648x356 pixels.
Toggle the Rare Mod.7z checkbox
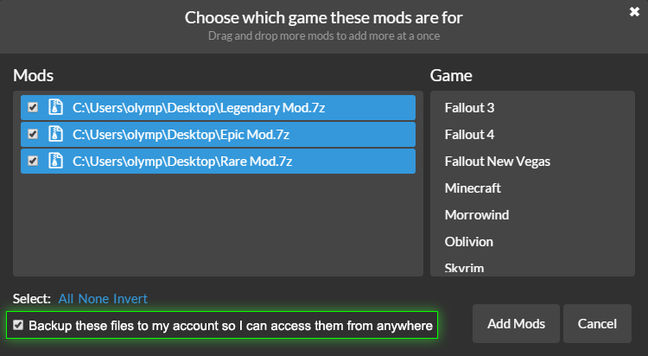[33, 161]
